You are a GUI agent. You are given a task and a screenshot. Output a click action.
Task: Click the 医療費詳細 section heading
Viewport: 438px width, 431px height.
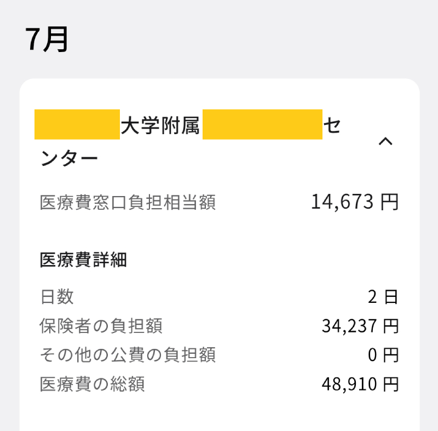[x=83, y=260]
